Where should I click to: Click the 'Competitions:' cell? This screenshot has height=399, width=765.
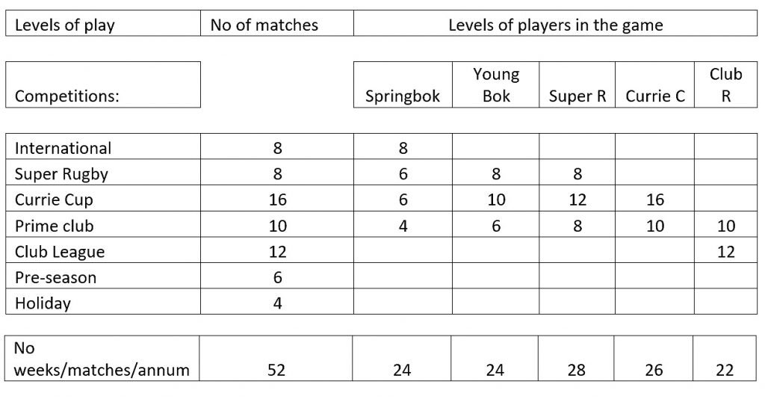(x=103, y=84)
